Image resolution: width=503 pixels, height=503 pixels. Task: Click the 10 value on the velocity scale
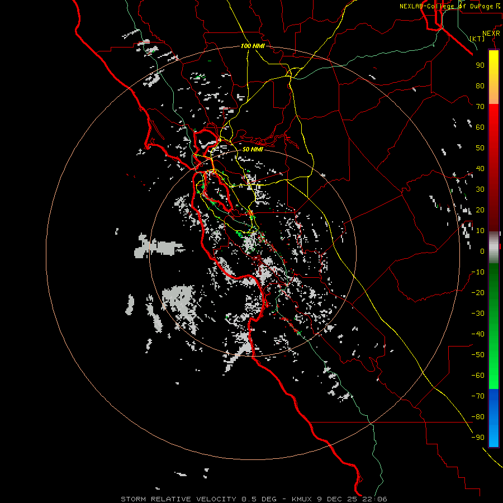point(480,231)
